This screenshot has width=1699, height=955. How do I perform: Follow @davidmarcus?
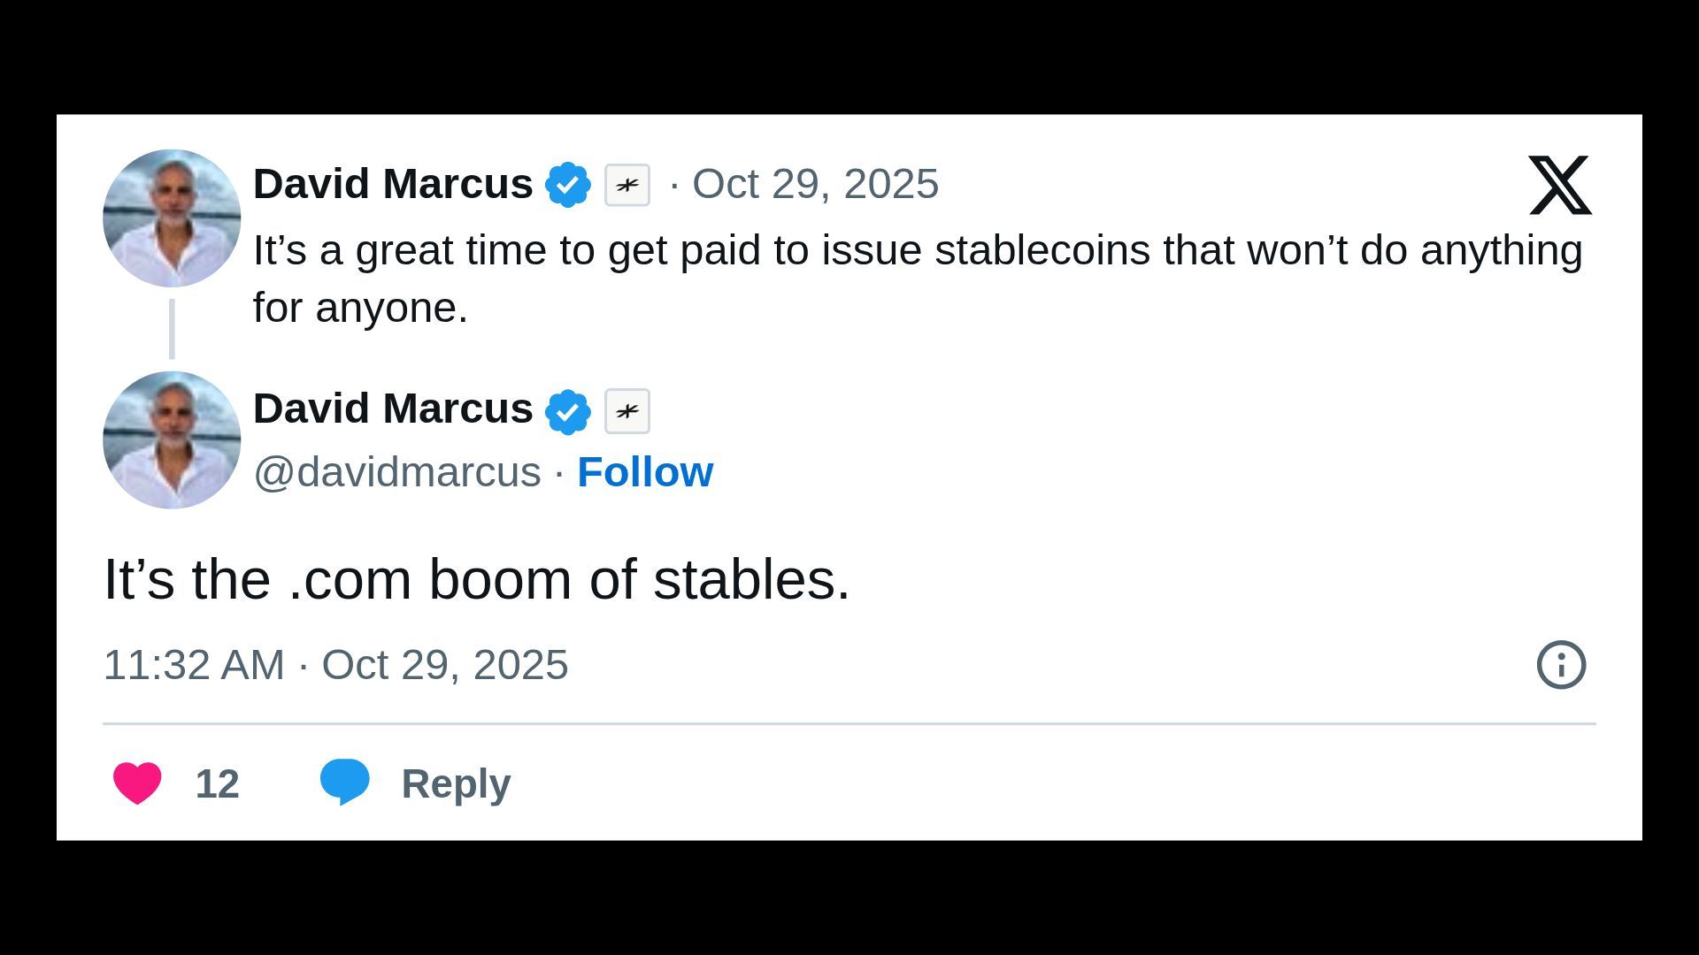click(645, 471)
